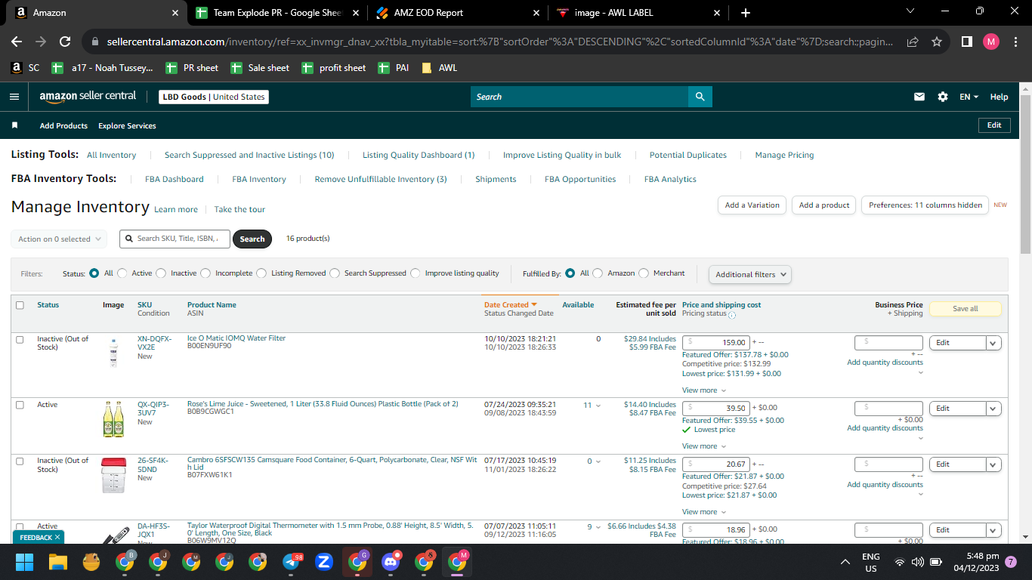Click the Ice O Matic water filter thumbnail
The width and height of the screenshot is (1032, 580).
[x=113, y=353]
